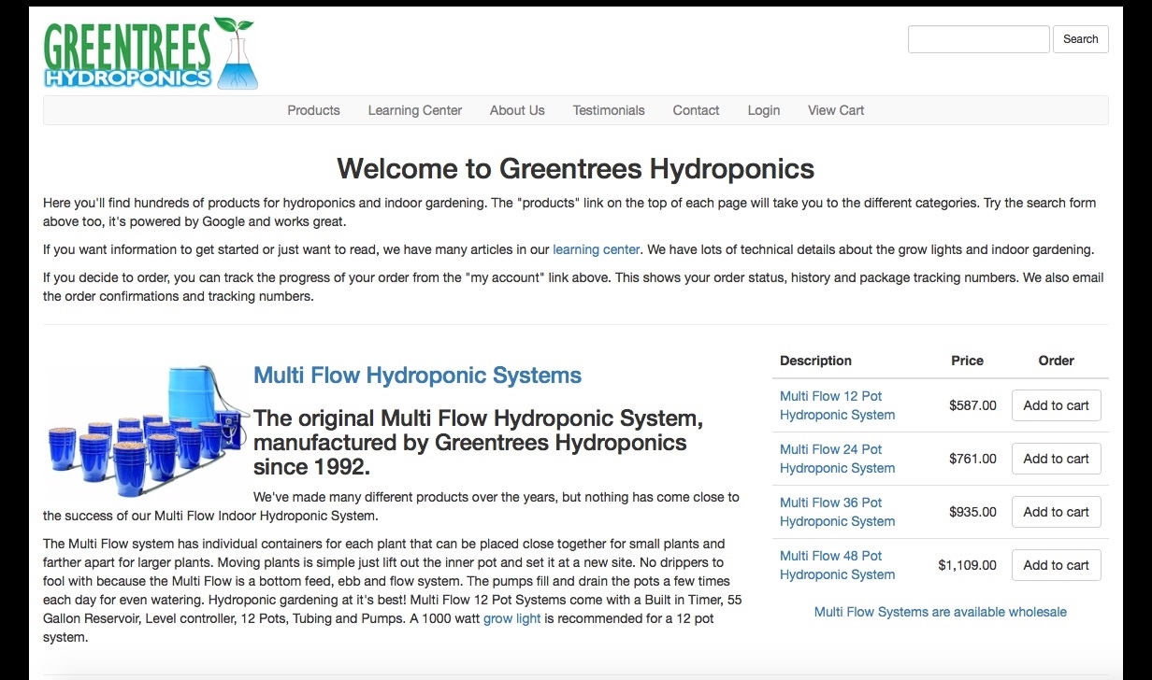Open View Cart in navigation
Viewport: 1152px width, 680px height.
(x=836, y=110)
